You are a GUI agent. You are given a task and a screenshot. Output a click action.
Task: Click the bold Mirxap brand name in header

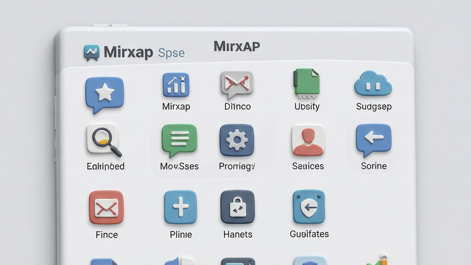[x=128, y=52]
